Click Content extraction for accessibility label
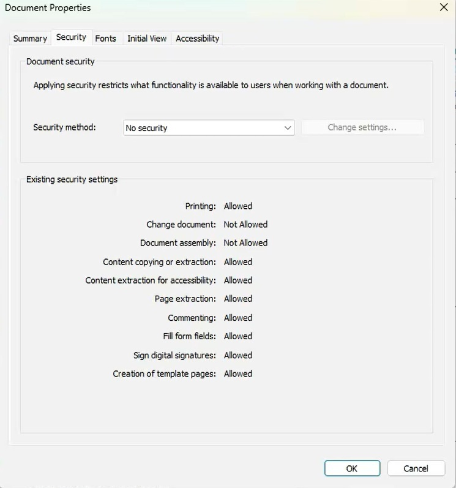This screenshot has height=488, width=456. click(151, 280)
